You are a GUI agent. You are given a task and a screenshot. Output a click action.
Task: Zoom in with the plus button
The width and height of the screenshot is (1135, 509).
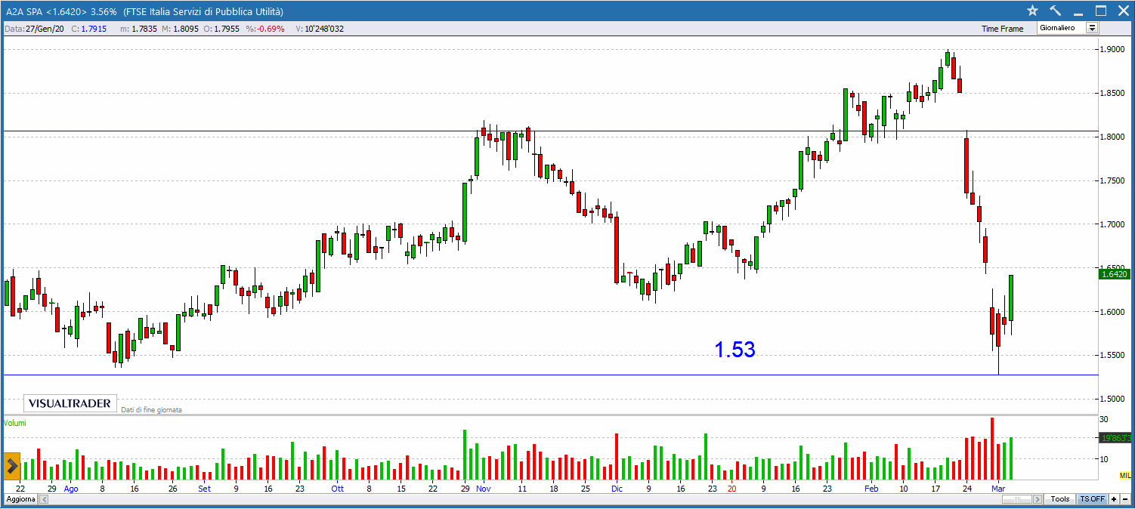point(1113,499)
